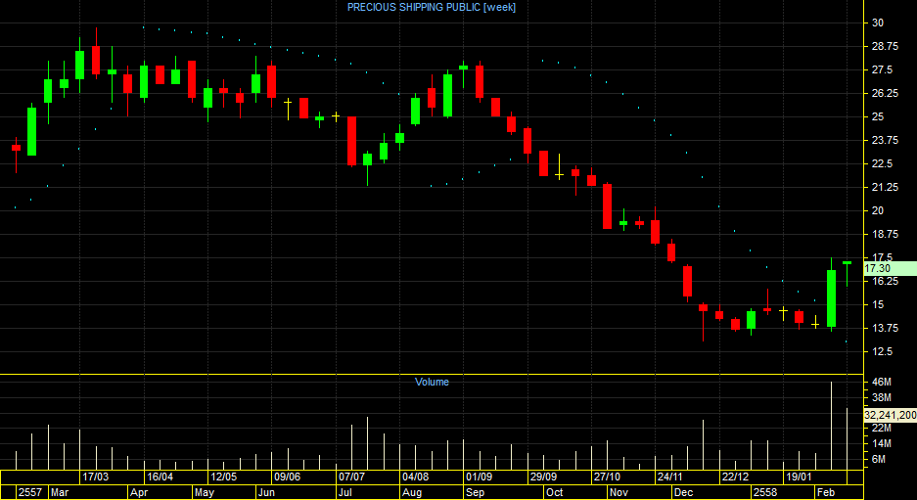Click the long red candle at 27/10
This screenshot has width=917, height=500.
607,205
